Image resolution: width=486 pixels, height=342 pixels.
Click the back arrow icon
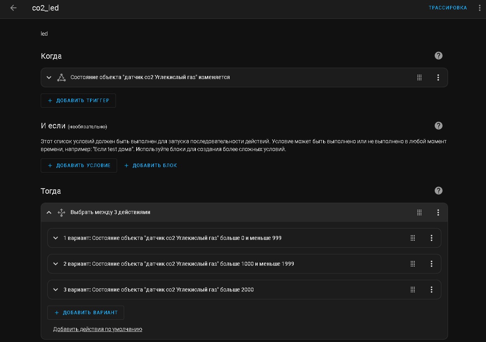tap(13, 8)
